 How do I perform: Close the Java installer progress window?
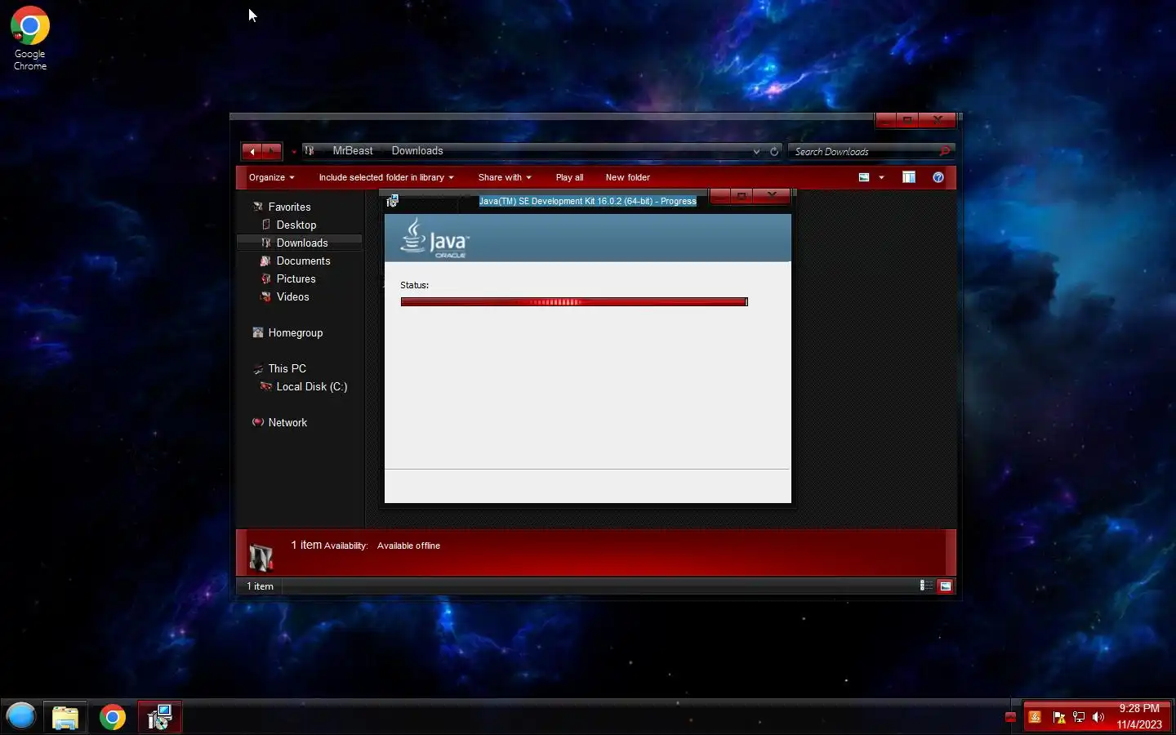772,195
